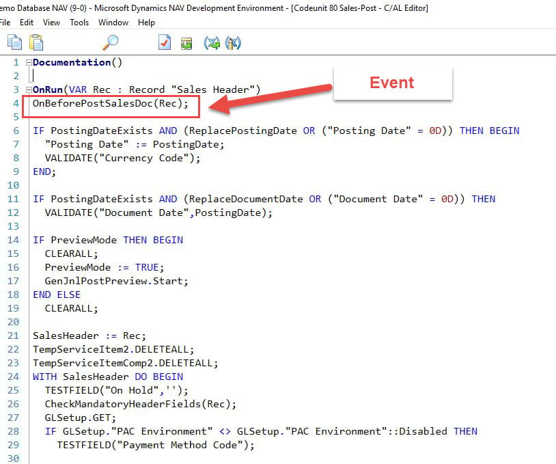Open the Edit menu
This screenshot has height=464, width=556.
(x=27, y=22)
